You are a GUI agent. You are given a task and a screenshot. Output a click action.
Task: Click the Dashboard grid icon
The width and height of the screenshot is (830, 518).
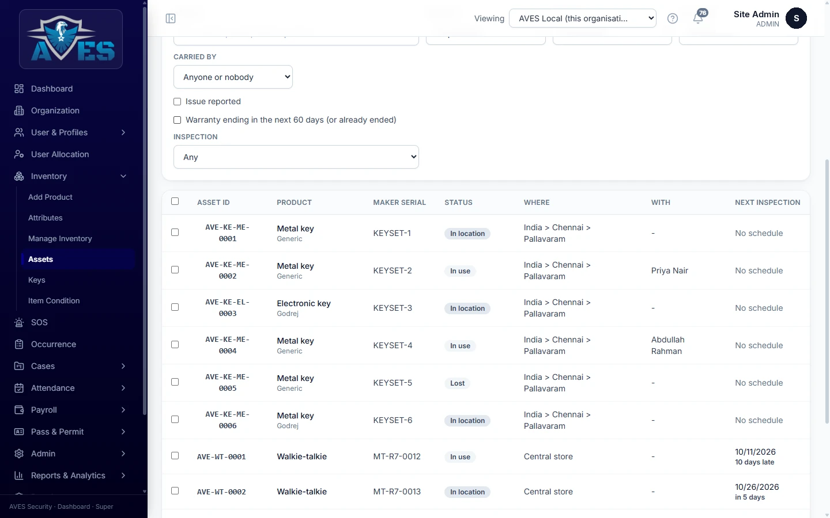(x=19, y=89)
